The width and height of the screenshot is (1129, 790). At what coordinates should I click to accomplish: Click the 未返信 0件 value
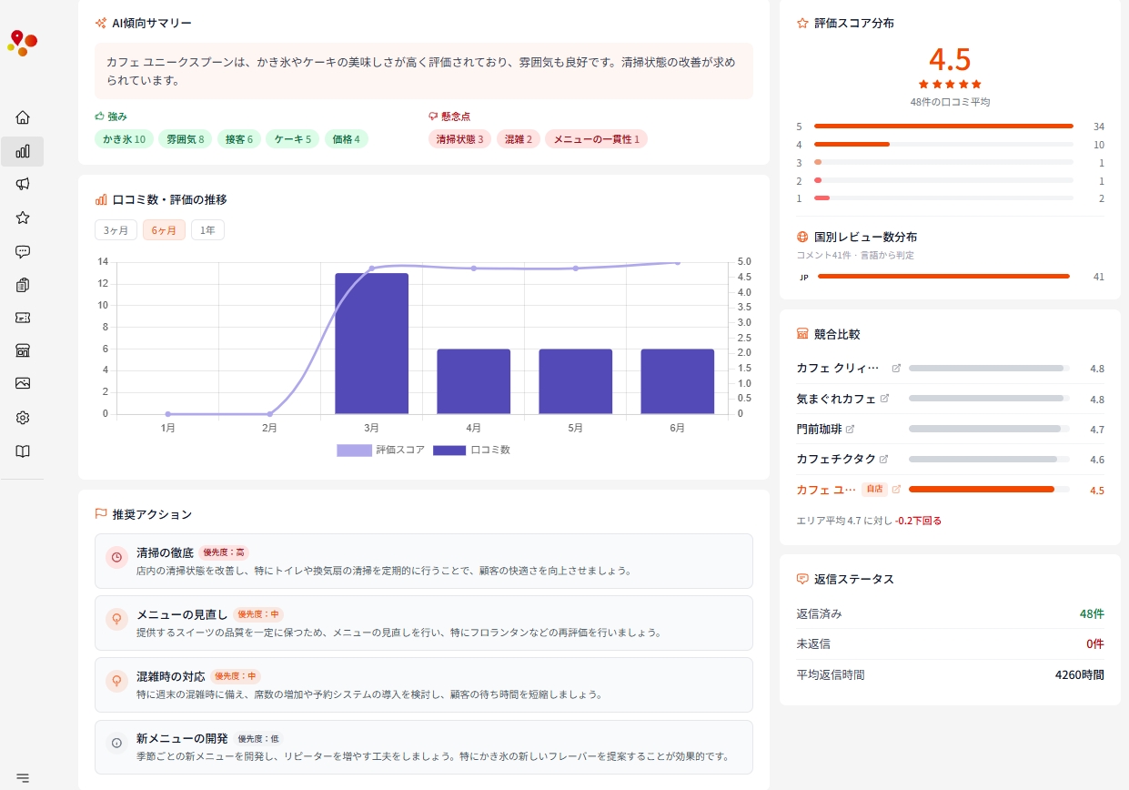click(1095, 643)
